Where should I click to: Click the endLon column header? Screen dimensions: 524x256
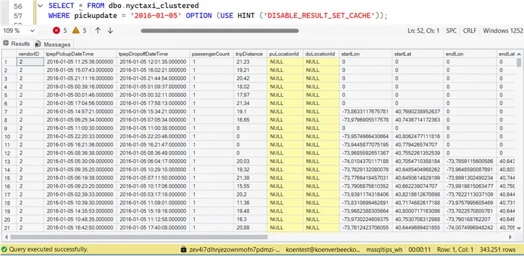470,54
